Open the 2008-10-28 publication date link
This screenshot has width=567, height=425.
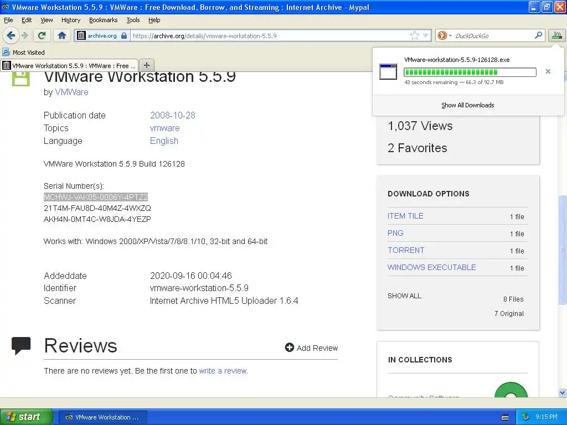tap(173, 115)
